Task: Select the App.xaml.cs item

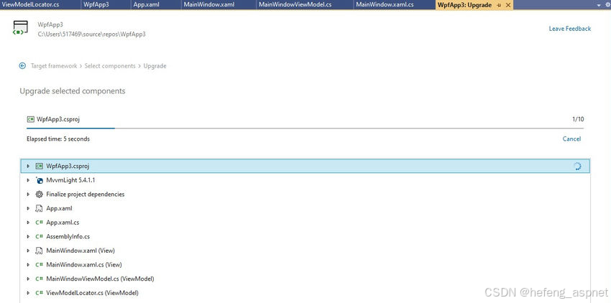Action: click(x=305, y=223)
